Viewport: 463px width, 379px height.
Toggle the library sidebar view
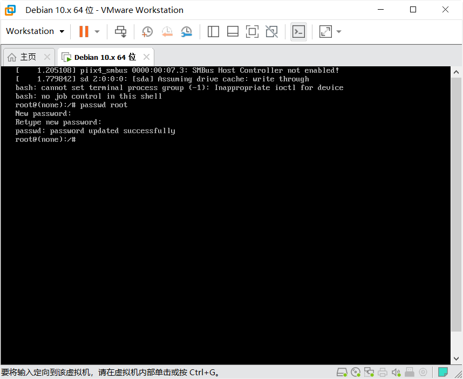pyautogui.click(x=213, y=32)
